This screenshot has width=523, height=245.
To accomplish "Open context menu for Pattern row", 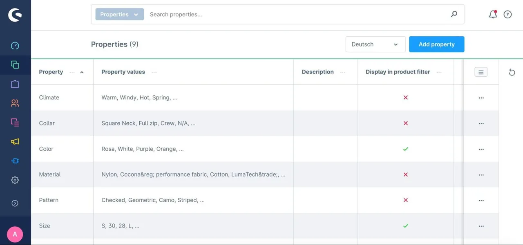I will (x=481, y=201).
